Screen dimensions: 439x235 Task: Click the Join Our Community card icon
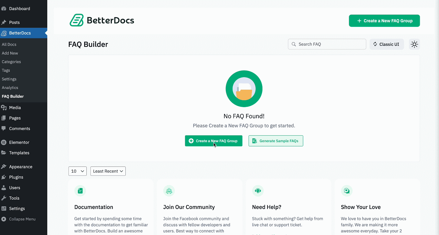coord(169,191)
